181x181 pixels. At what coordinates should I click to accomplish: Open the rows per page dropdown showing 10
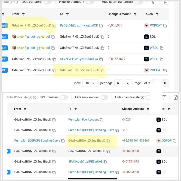90,83
